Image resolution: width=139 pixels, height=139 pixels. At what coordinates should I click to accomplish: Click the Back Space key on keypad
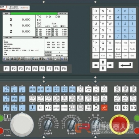(x=118, y=56)
